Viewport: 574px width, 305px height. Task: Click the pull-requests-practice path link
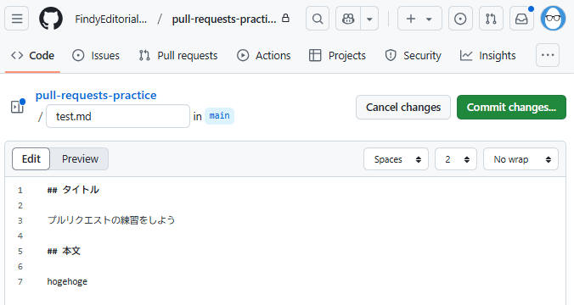(96, 96)
